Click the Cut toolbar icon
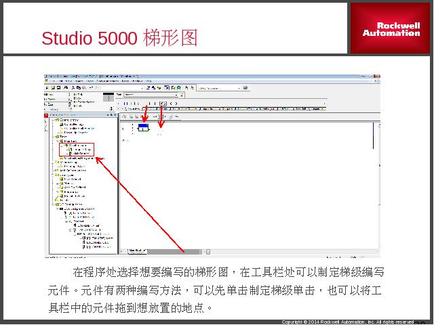Image resolution: width=434 pixels, height=325 pixels. tap(73, 88)
